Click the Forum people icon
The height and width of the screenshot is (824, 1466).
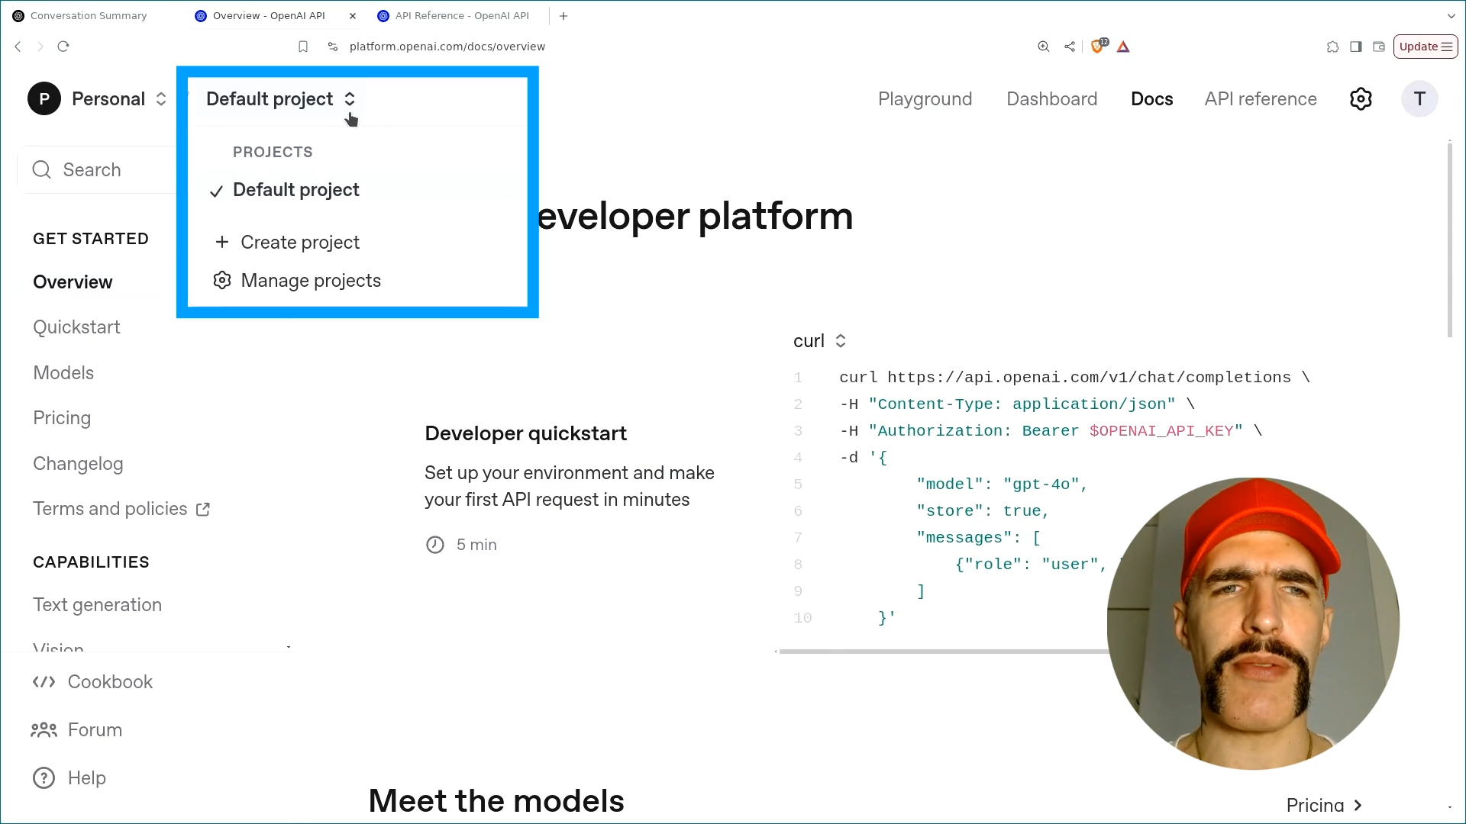(x=44, y=730)
